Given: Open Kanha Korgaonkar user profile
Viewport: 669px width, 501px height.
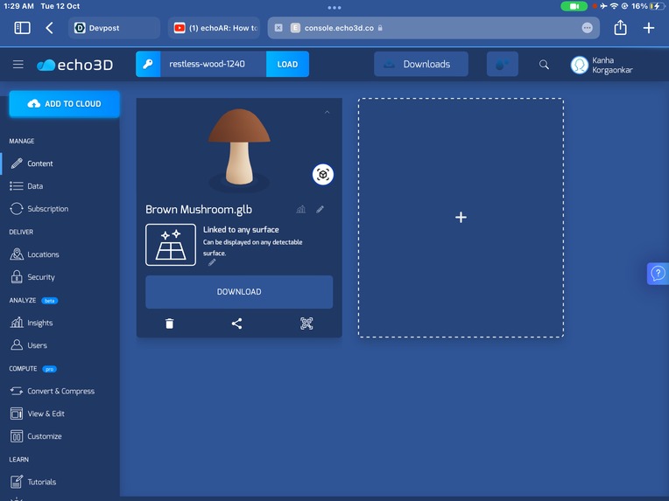Looking at the screenshot, I should pyautogui.click(x=602, y=66).
